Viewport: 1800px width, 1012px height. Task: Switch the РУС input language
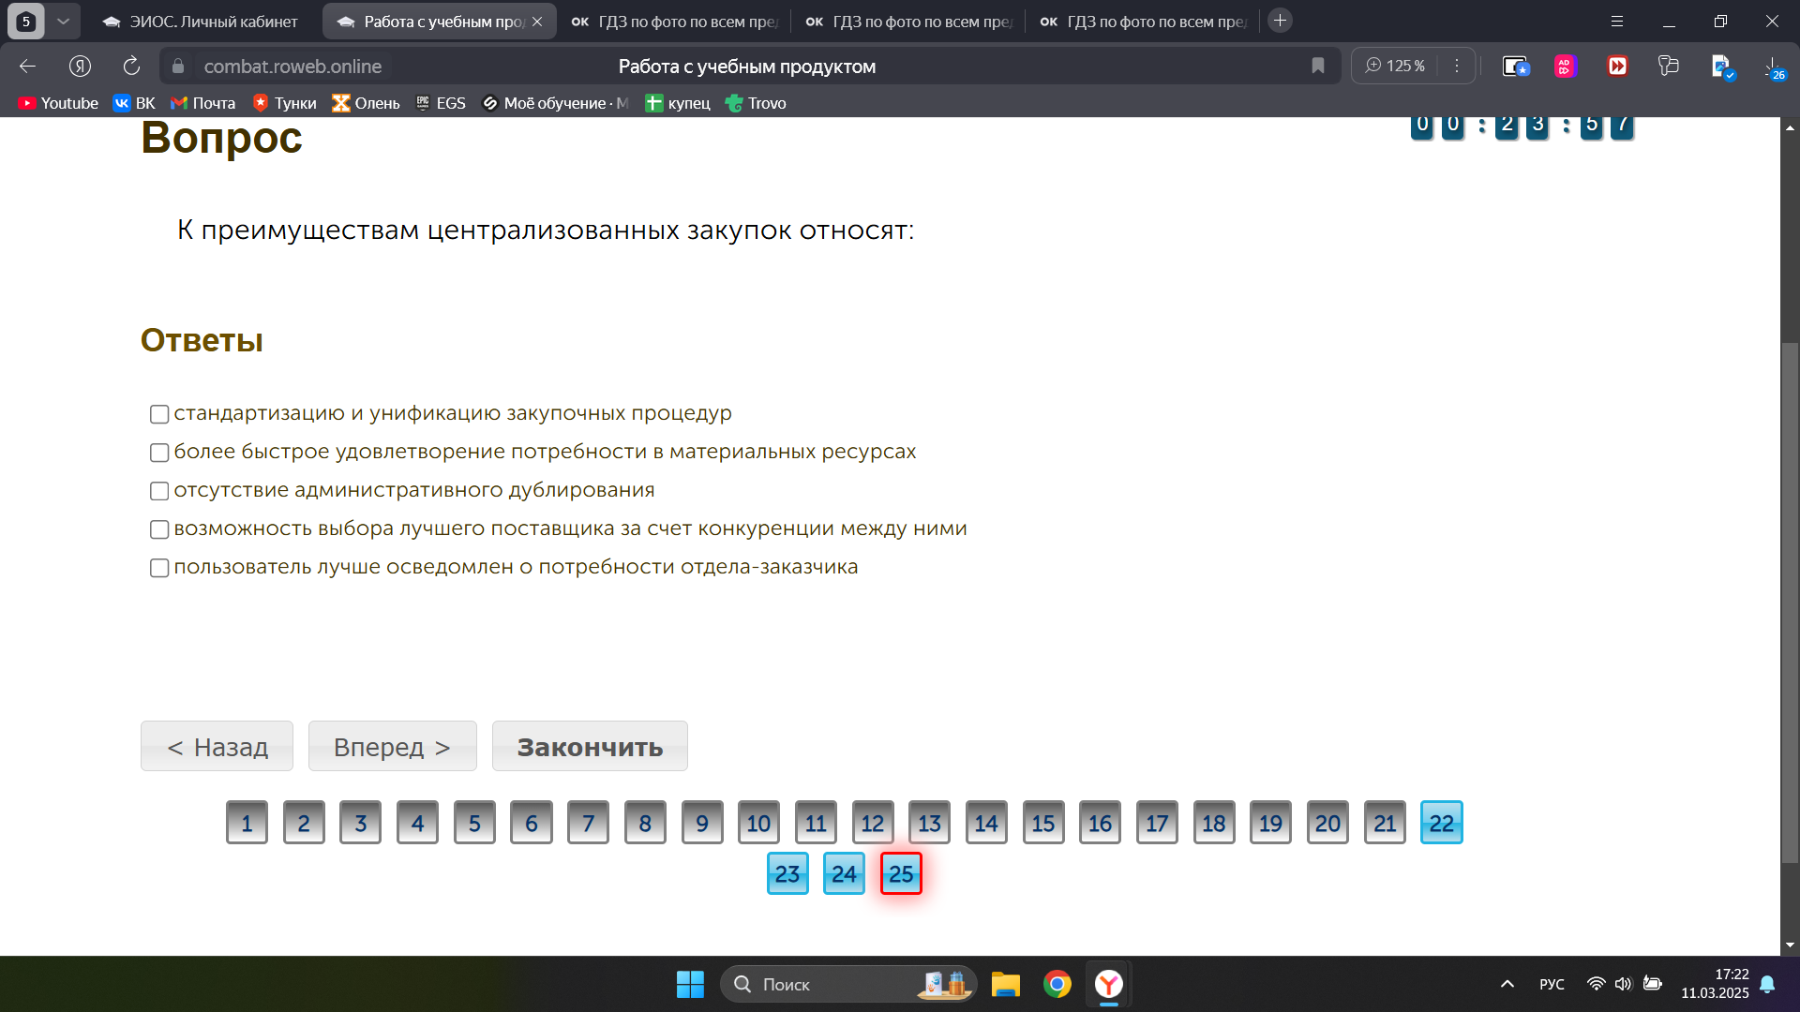(1552, 984)
